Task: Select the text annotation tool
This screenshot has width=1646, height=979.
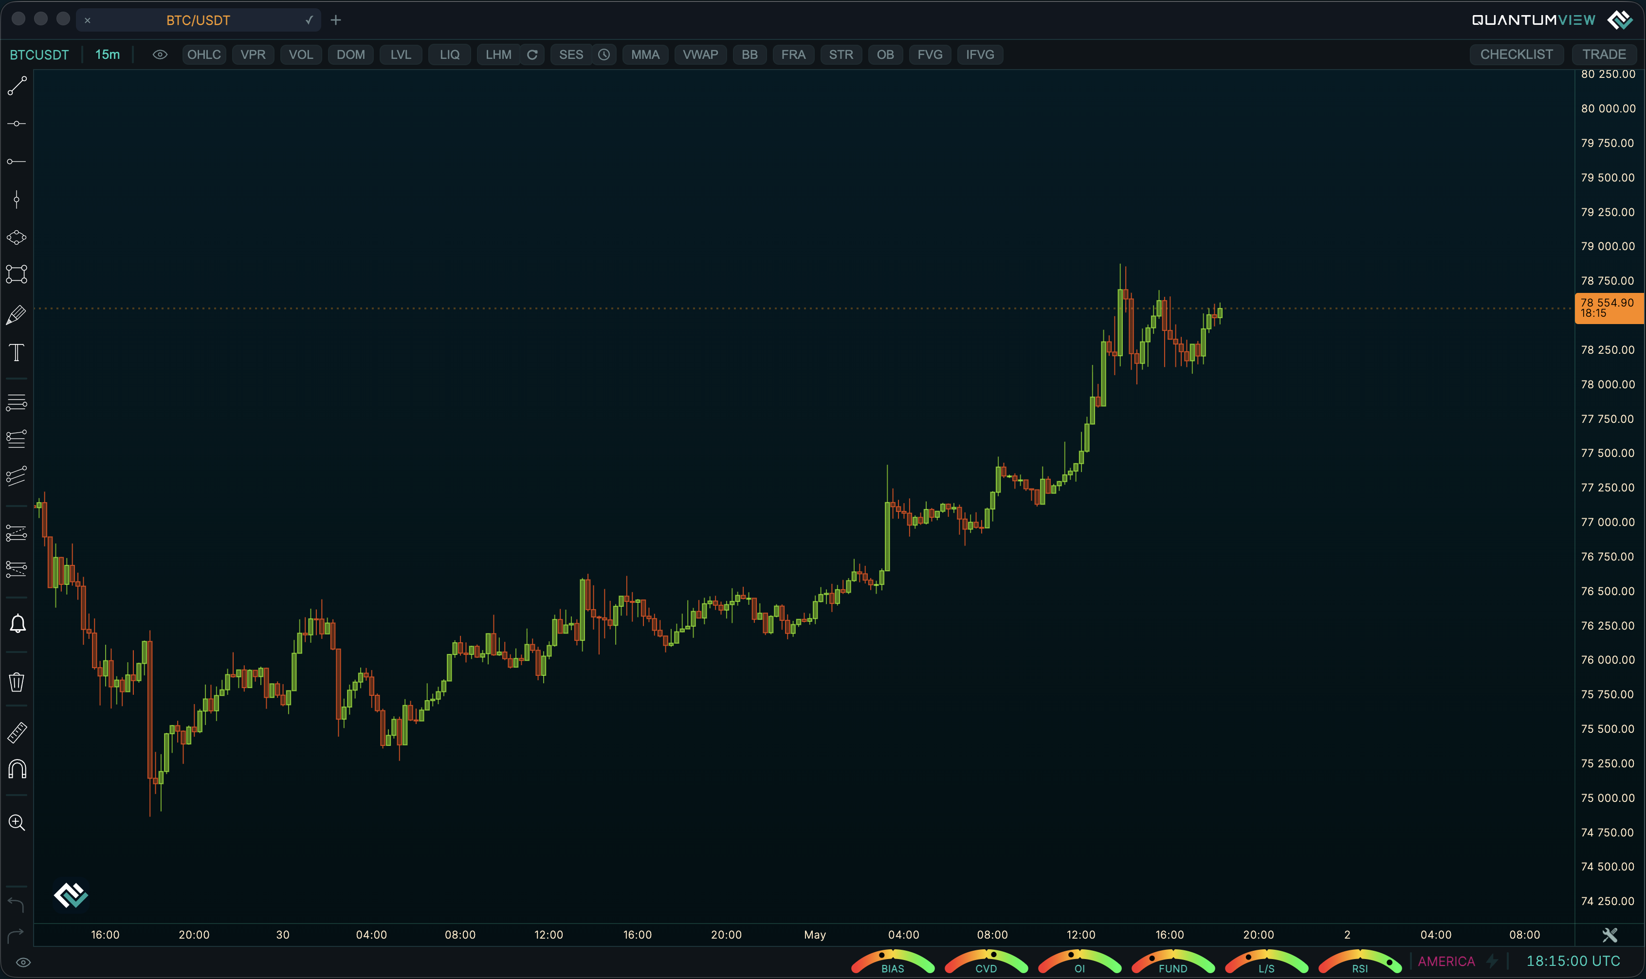Action: 17,352
